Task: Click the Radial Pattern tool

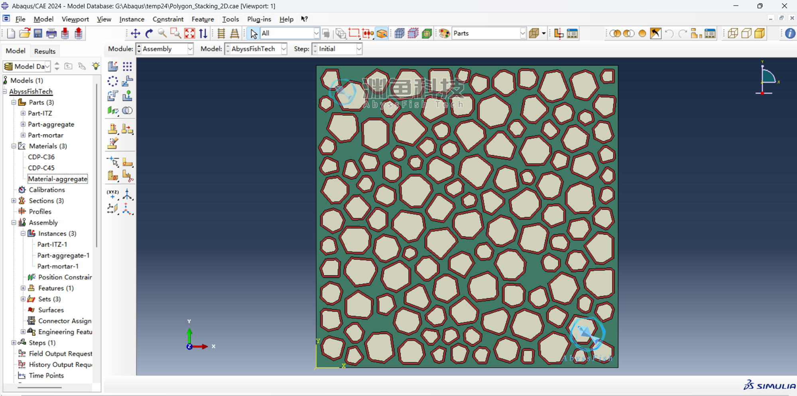Action: [113, 81]
